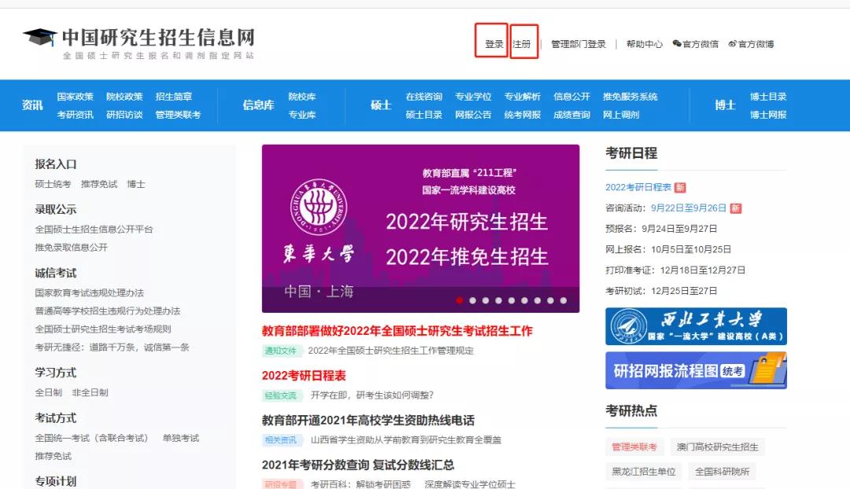Open 国家政策 in the navigation bar
Screen dimensions: 850x489
click(x=75, y=97)
